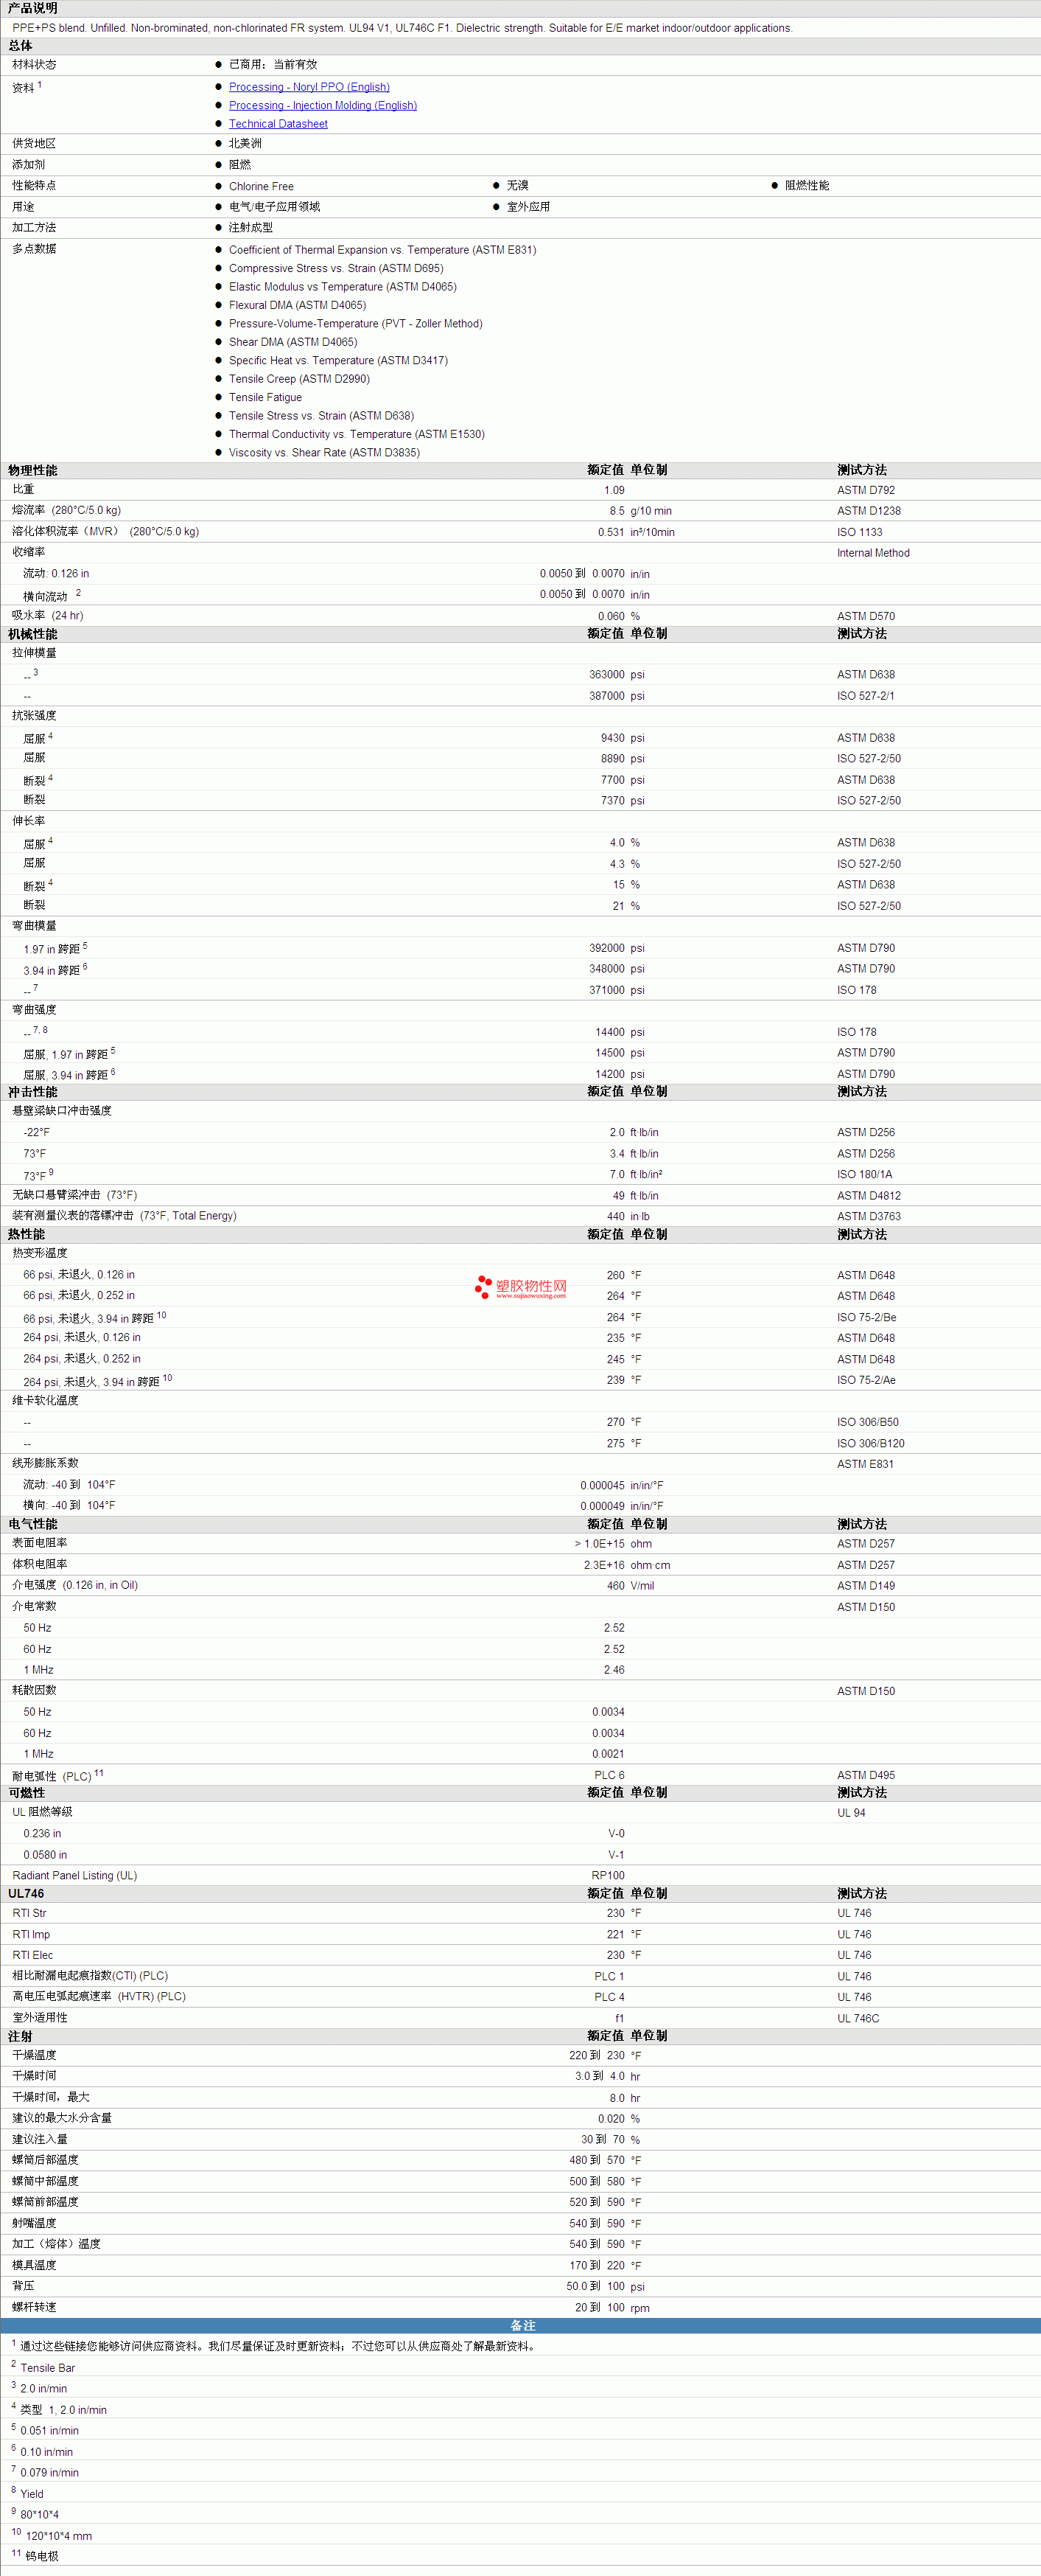Viewport: 1041px width, 2576px height.
Task: Click "Coefficient of Thermal Expansion vs. Temperature (ASTM E831)"
Action: (x=382, y=250)
